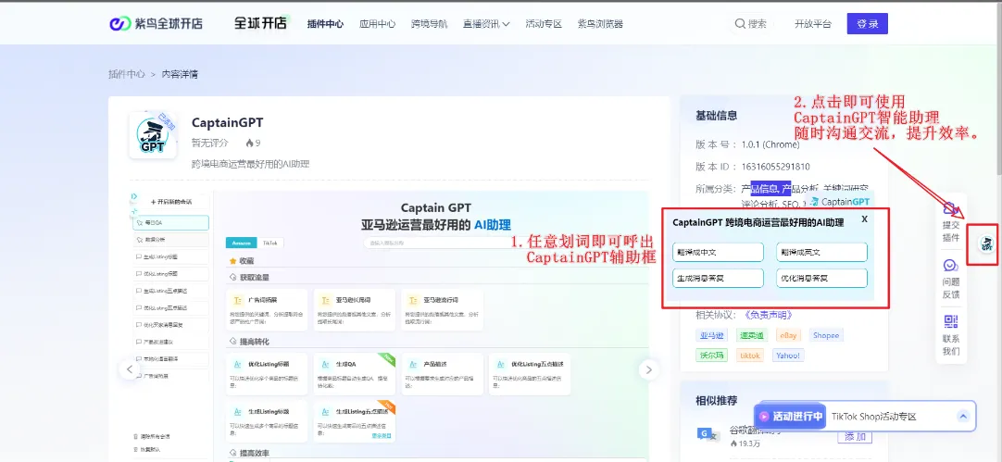Click the CaptainGPT plugin logo icon

pos(152,135)
